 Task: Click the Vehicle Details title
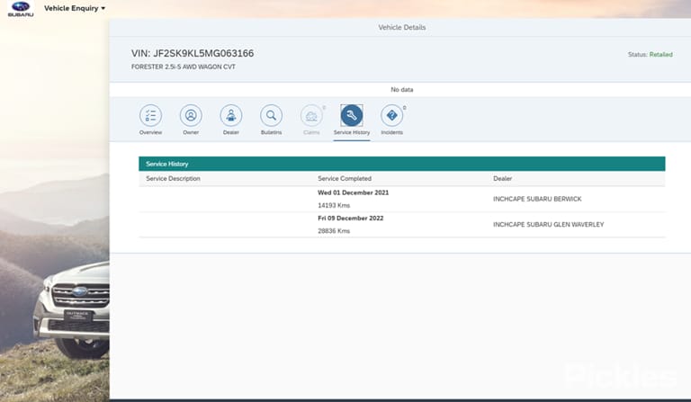(402, 27)
